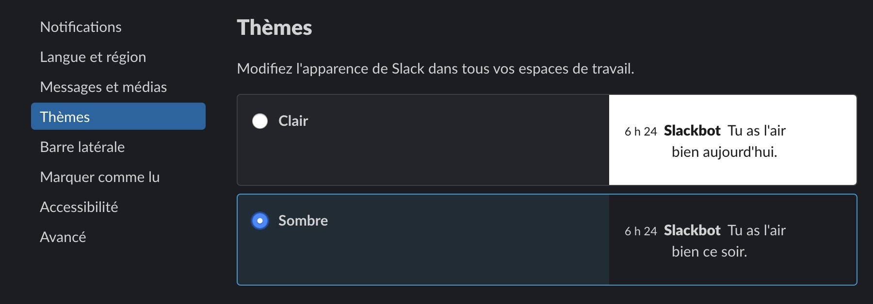Viewport: 873px width, 304px height.
Task: Click the Thèmes page heading
Action: tap(274, 28)
